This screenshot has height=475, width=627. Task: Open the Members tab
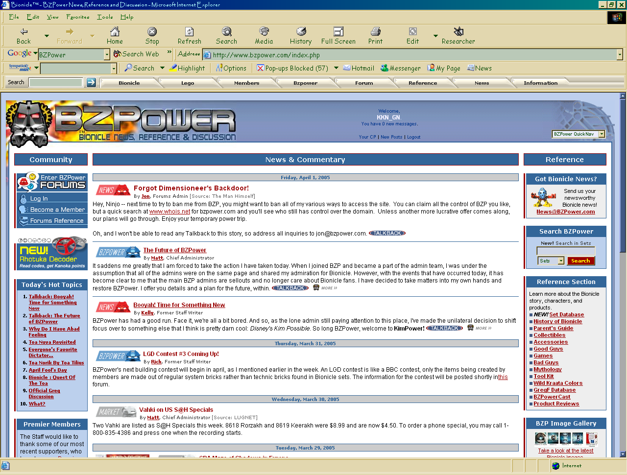[x=246, y=83]
